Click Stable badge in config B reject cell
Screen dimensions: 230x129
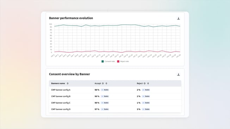pyautogui.click(x=146, y=96)
